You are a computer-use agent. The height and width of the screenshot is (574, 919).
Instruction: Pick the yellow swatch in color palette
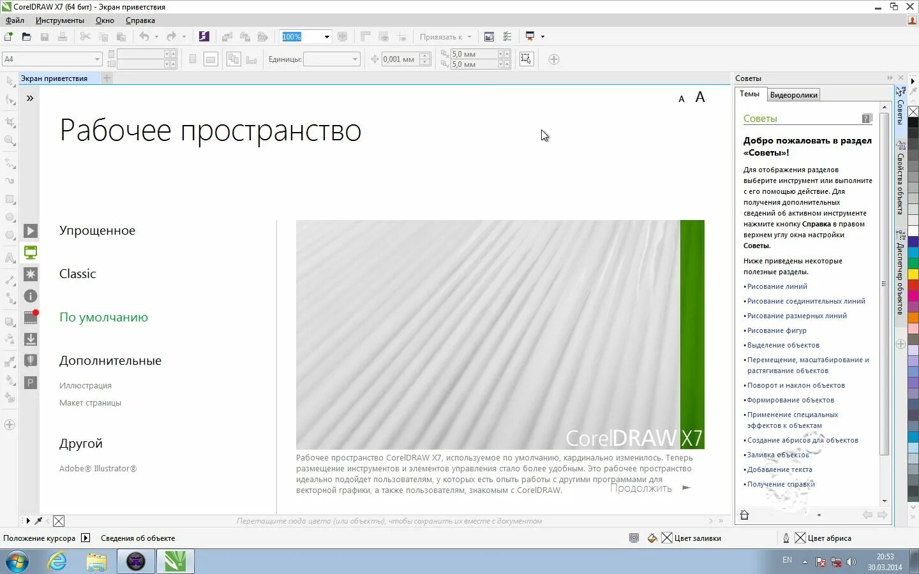click(913, 274)
